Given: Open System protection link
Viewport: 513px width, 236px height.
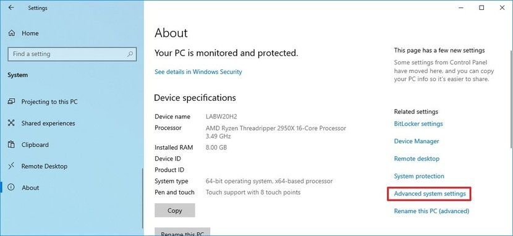Looking at the screenshot, I should (x=419, y=176).
